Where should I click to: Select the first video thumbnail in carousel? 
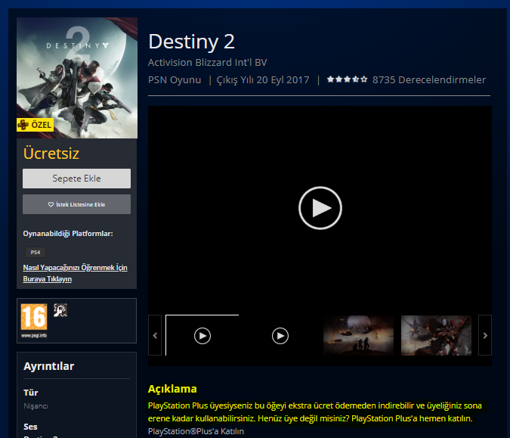[x=202, y=336]
